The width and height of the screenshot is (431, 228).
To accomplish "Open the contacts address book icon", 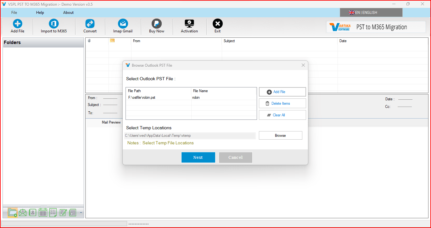I will [x=33, y=213].
